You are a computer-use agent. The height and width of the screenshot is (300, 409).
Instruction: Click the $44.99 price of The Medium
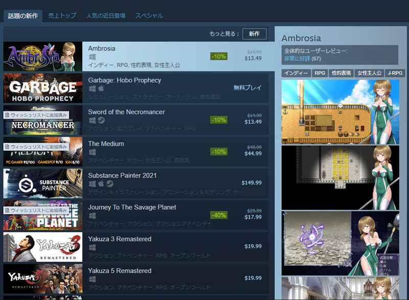coord(253,153)
